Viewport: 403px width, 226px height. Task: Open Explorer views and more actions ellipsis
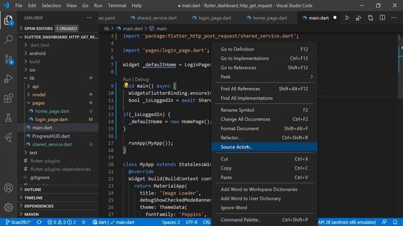click(x=89, y=18)
